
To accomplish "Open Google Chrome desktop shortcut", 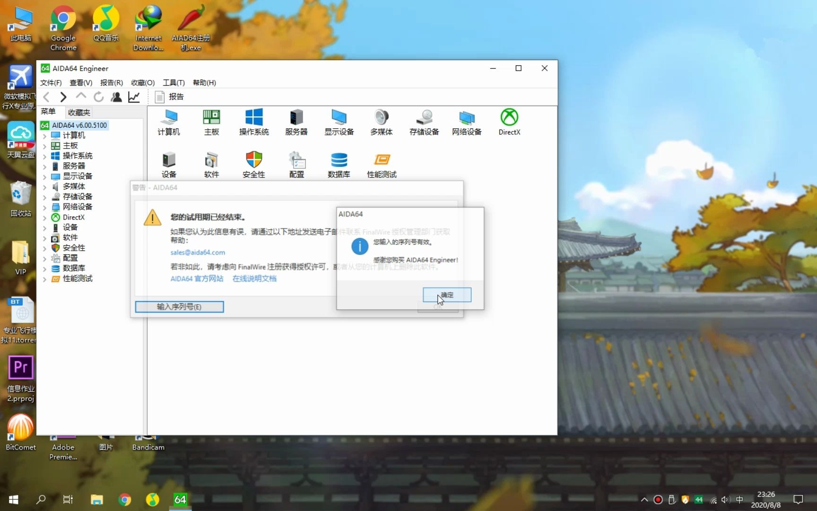I will 63,27.
